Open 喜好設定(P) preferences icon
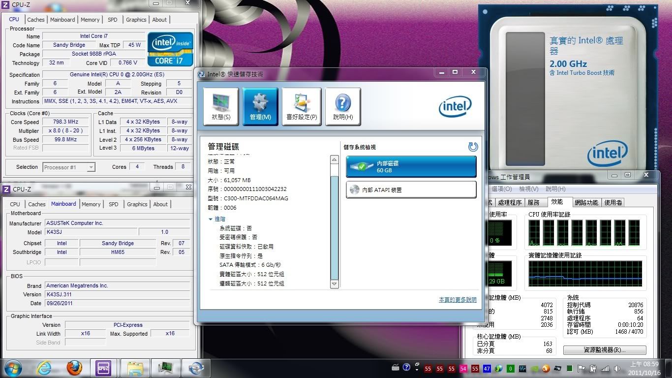The height and width of the screenshot is (378, 672). tap(301, 106)
